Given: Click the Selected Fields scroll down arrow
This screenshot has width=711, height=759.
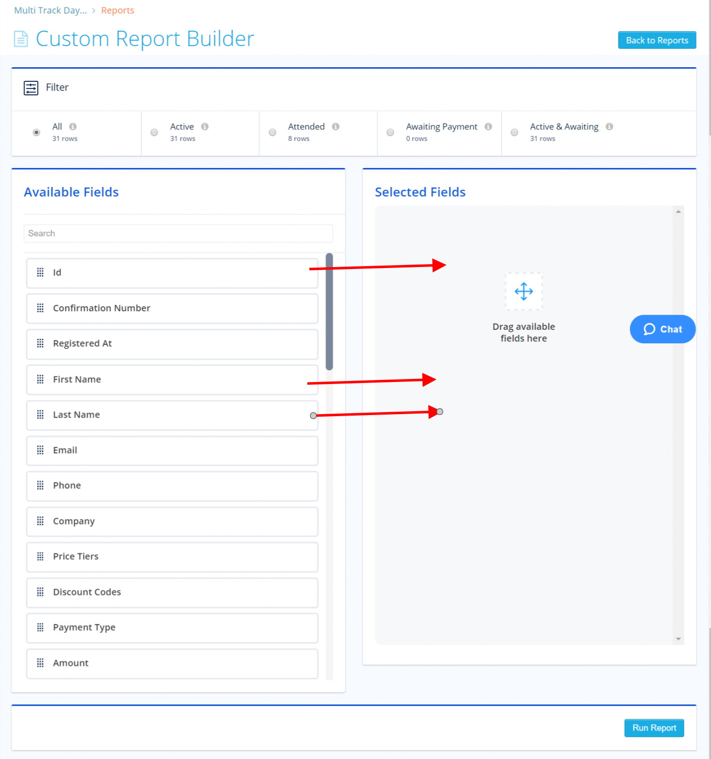Looking at the screenshot, I should point(678,639).
